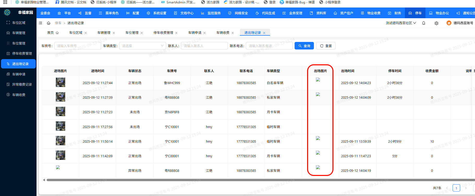Open the 测试德玛西亚社区 community selector
Screen dimensions: 475x196
pos(401,23)
